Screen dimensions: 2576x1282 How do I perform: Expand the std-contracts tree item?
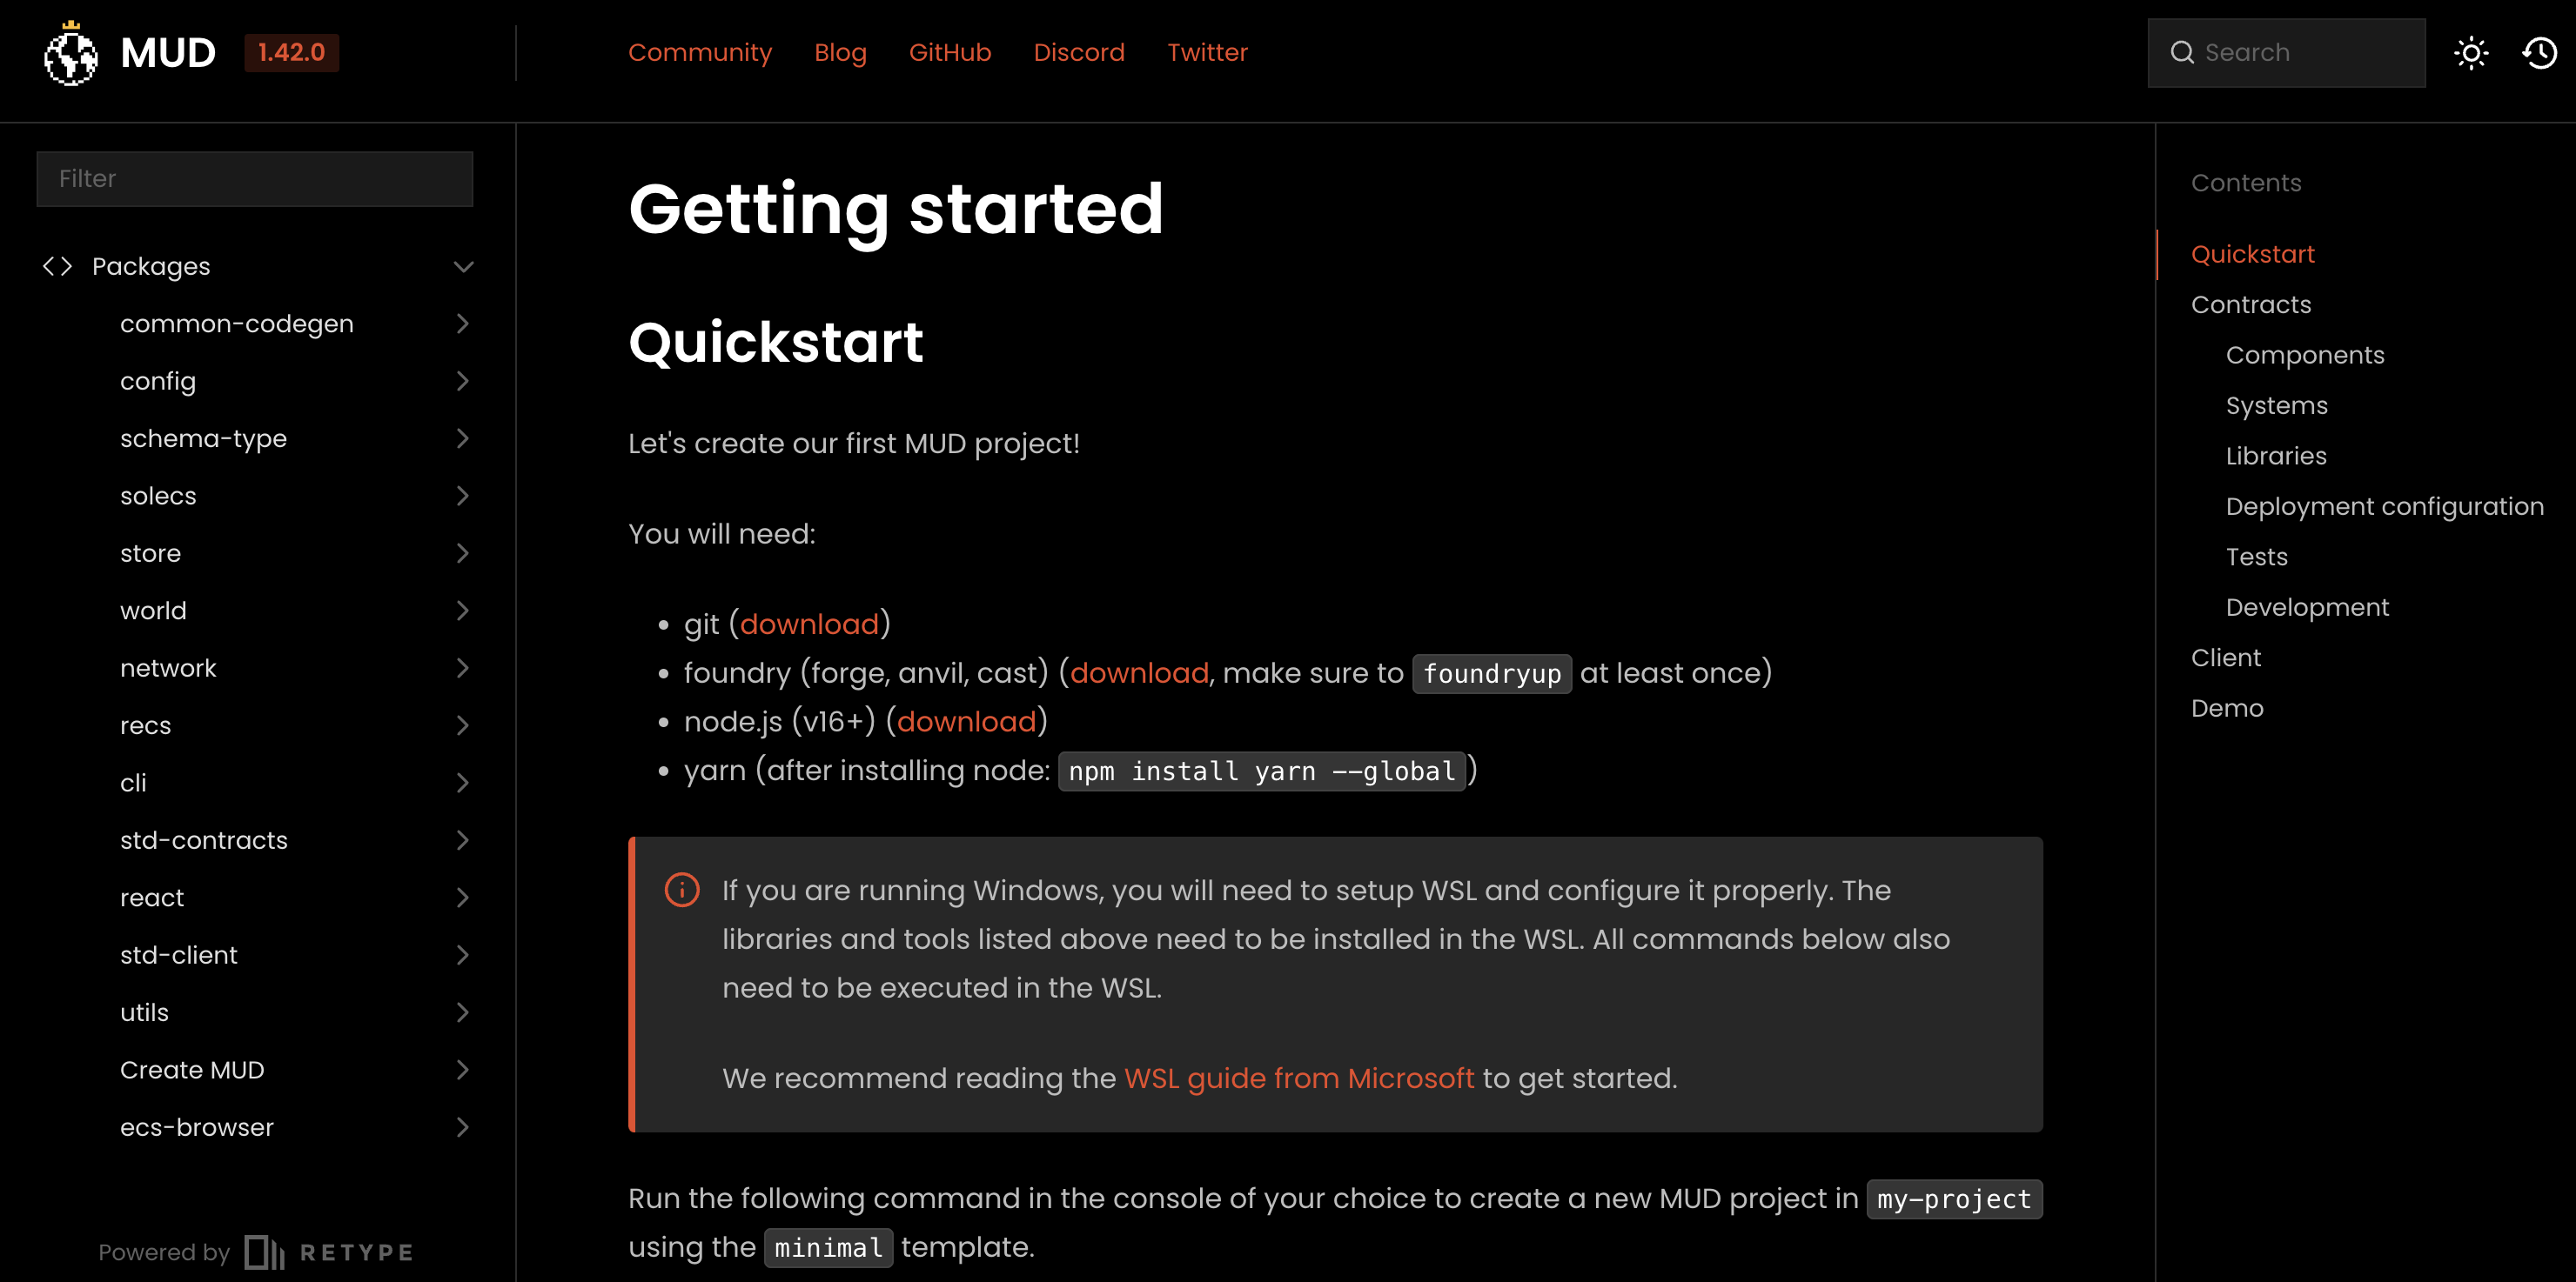[462, 840]
